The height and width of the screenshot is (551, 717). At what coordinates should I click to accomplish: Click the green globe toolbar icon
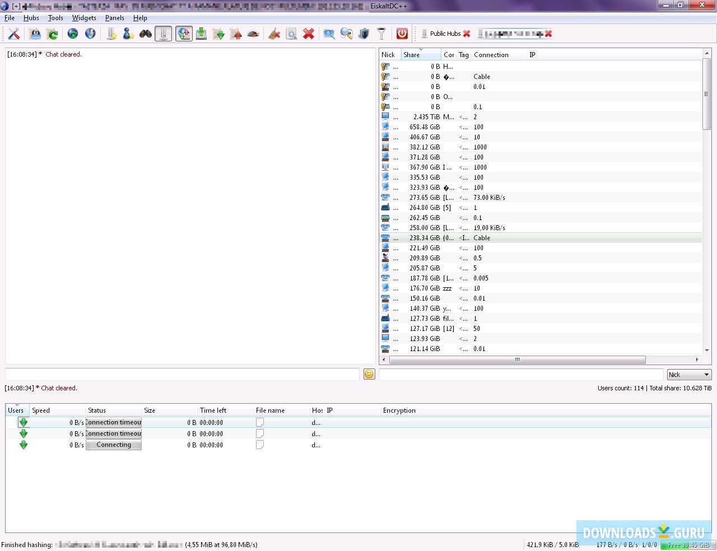click(73, 34)
